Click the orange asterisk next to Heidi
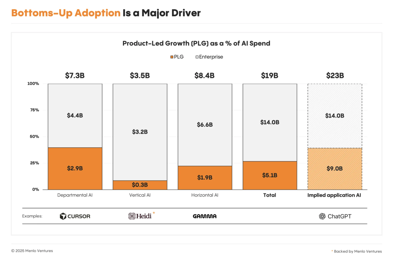The image size is (393, 258). click(154, 213)
